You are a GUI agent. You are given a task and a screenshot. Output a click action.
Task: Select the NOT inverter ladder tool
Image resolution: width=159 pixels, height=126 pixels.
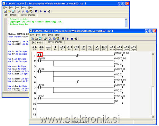tap(97, 48)
